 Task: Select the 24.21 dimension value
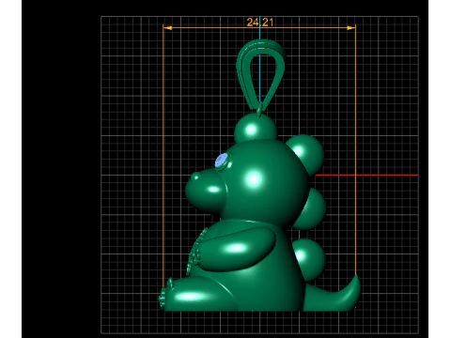260,23
